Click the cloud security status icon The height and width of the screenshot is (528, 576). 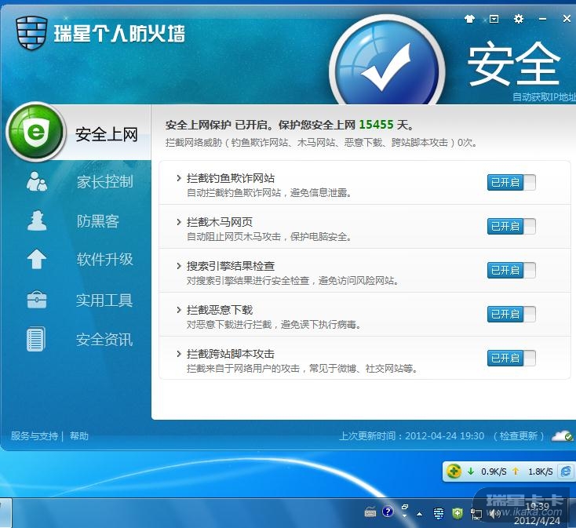(x=562, y=436)
